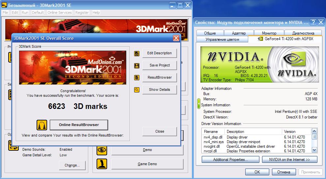
Task: Maximize the 3DMark2001 SE main window
Action: click(180, 5)
